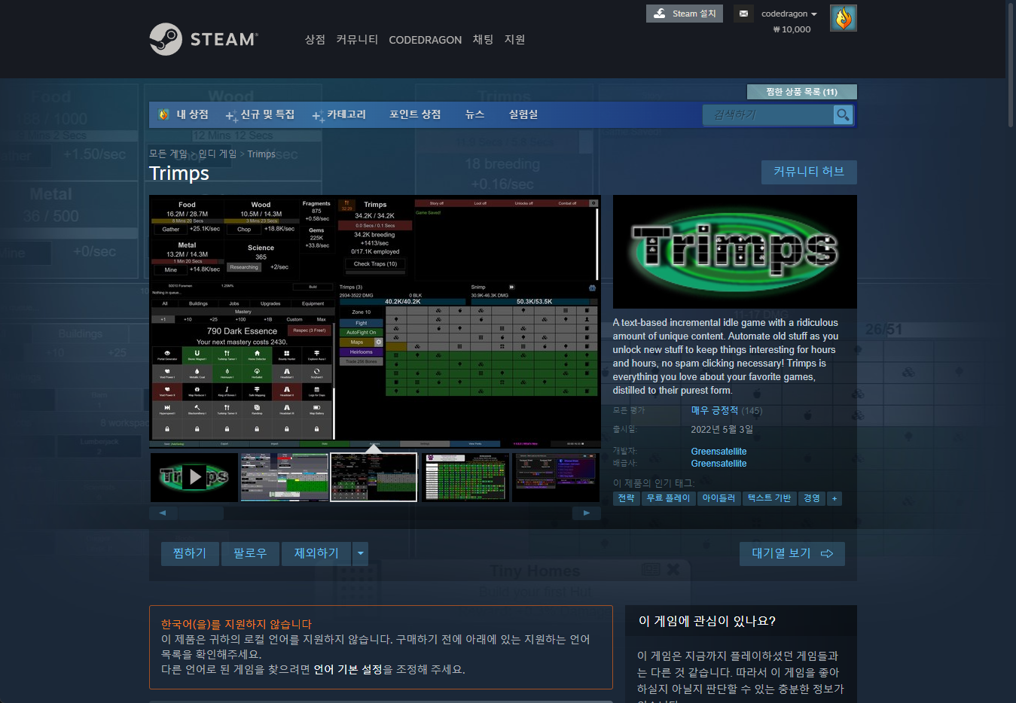The height and width of the screenshot is (703, 1016).
Task: Click the 텍스트 기반 tag
Action: [x=769, y=498]
